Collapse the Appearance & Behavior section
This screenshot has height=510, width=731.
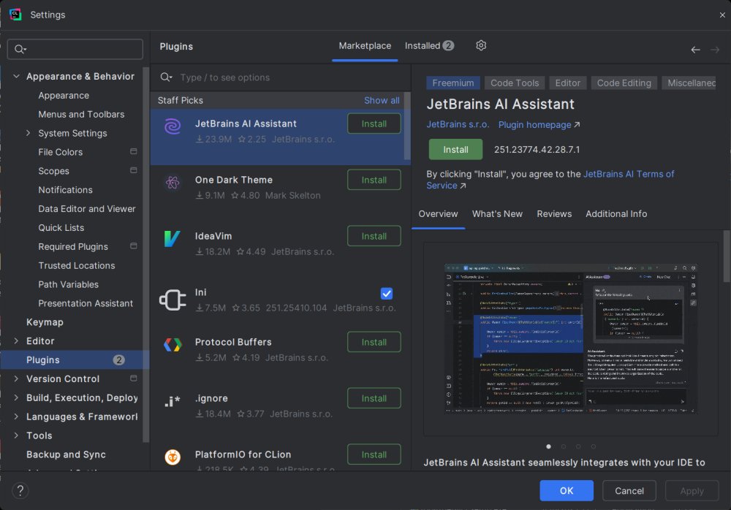coord(16,76)
